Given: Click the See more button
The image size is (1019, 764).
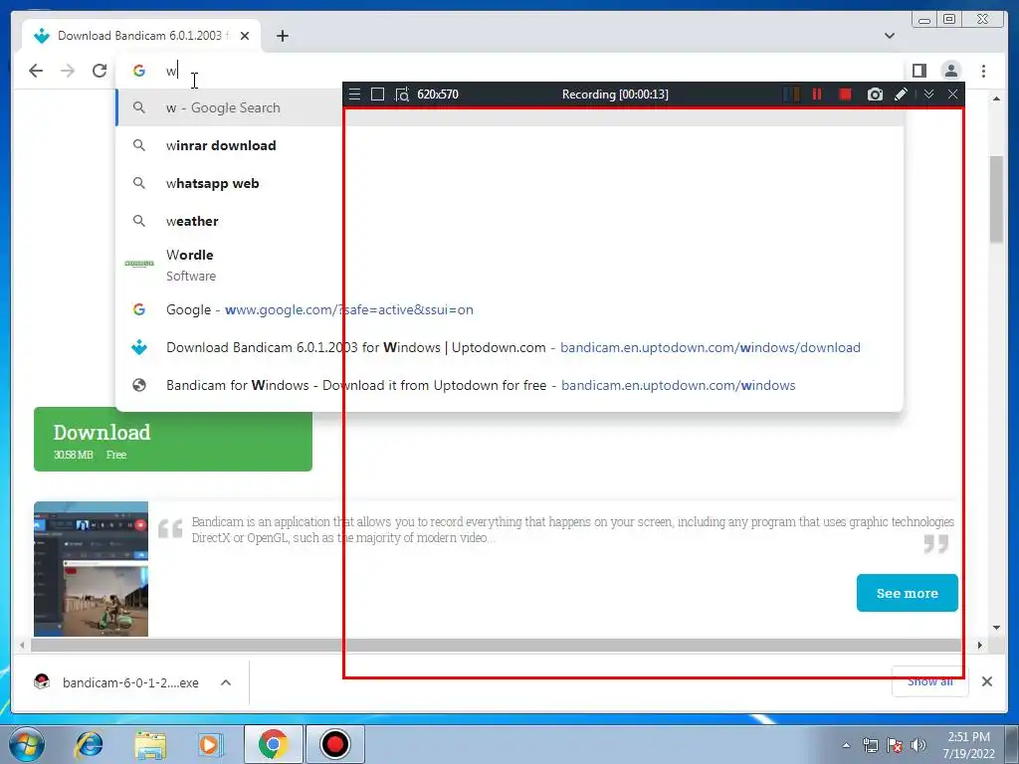Looking at the screenshot, I should coord(907,593).
